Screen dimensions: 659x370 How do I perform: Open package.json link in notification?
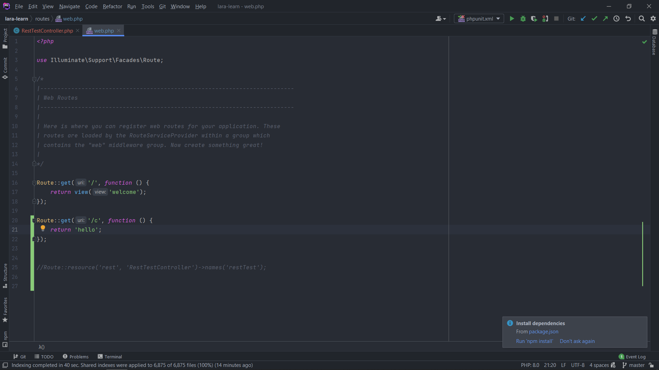pos(543,332)
